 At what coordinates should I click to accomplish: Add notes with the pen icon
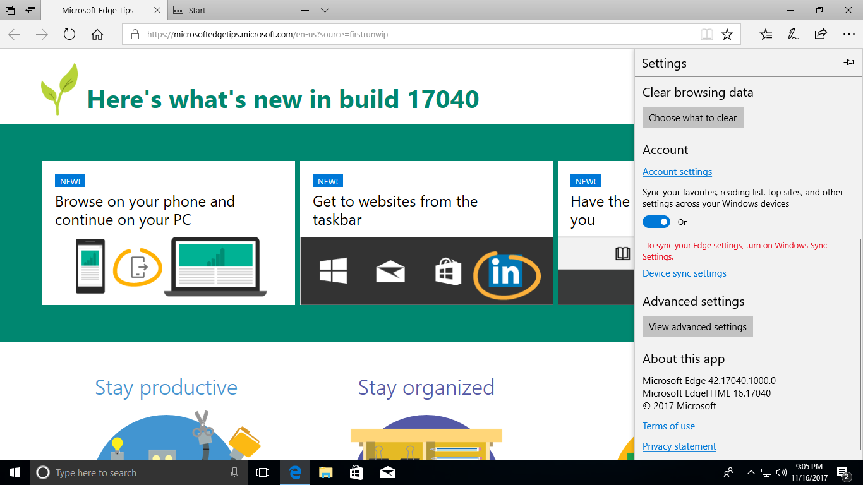pyautogui.click(x=794, y=35)
